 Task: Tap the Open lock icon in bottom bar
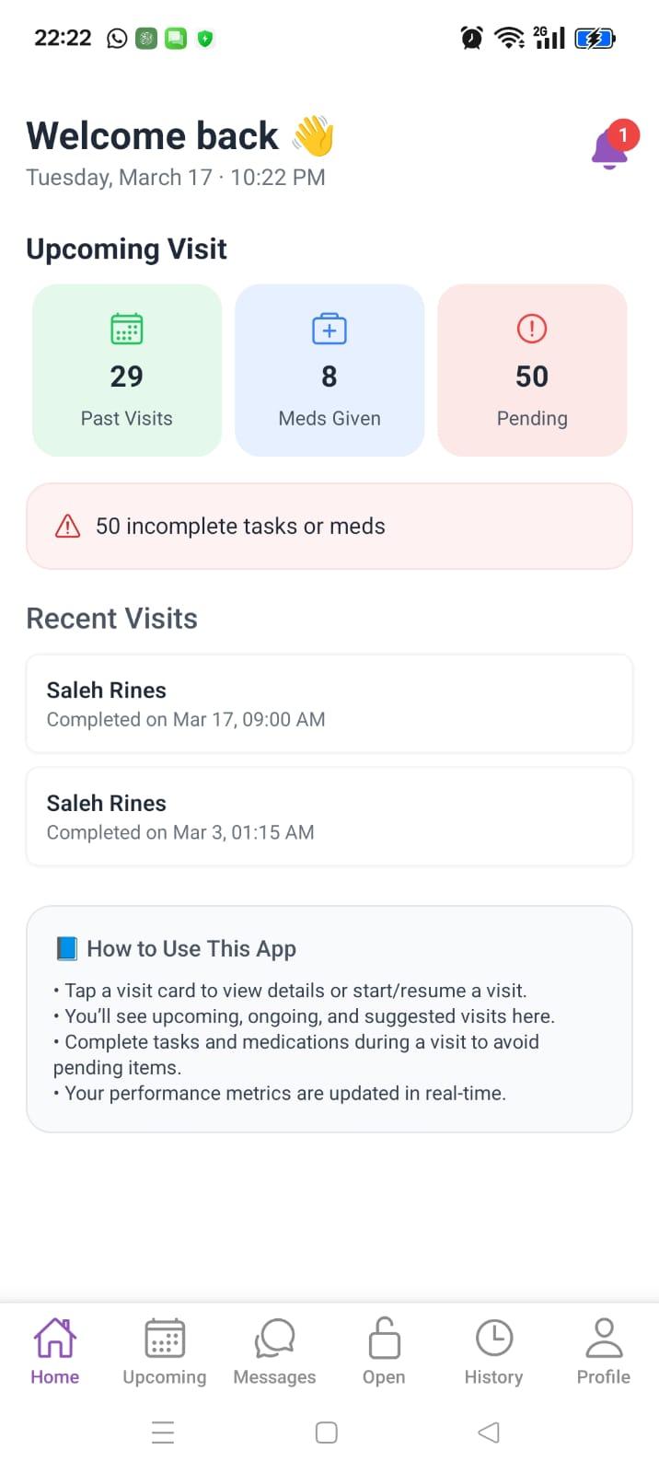pos(383,1337)
